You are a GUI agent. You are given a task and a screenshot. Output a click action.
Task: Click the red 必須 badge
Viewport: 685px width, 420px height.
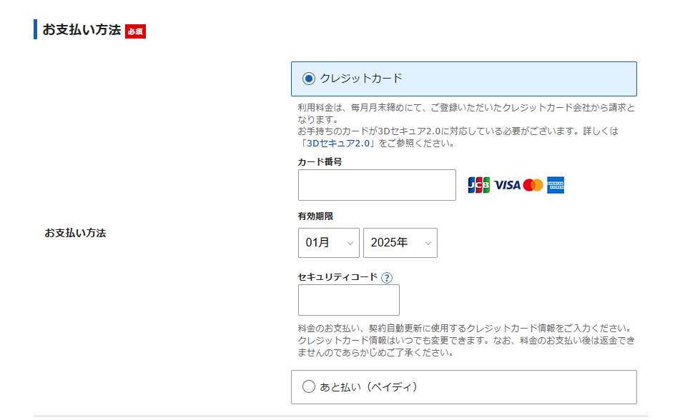[135, 31]
